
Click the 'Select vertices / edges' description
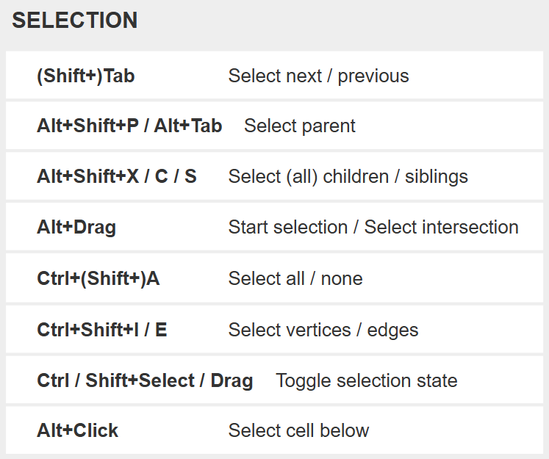[323, 330]
